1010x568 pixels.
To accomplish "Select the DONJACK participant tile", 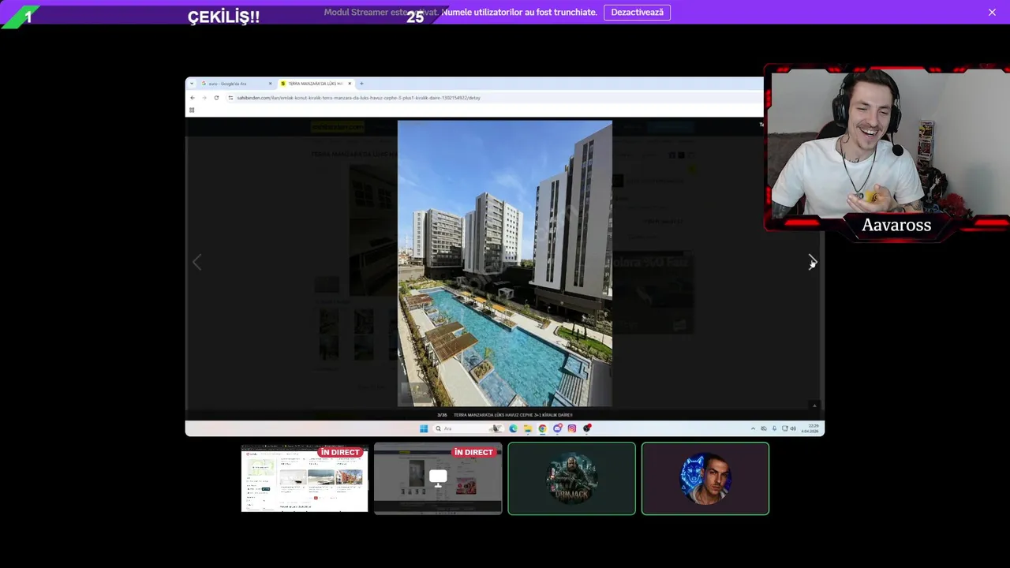I will click(x=571, y=479).
